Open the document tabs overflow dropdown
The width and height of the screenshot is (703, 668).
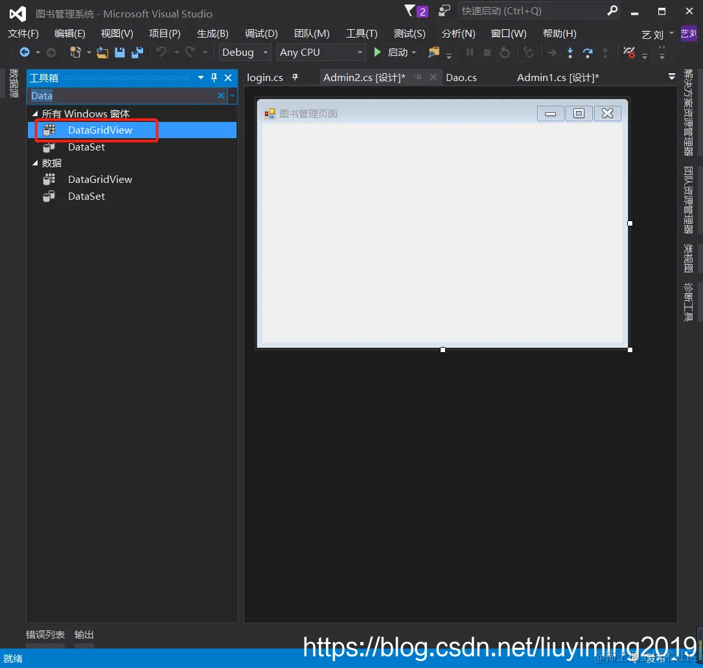pyautogui.click(x=672, y=77)
